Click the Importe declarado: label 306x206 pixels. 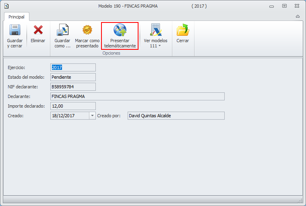26,106
